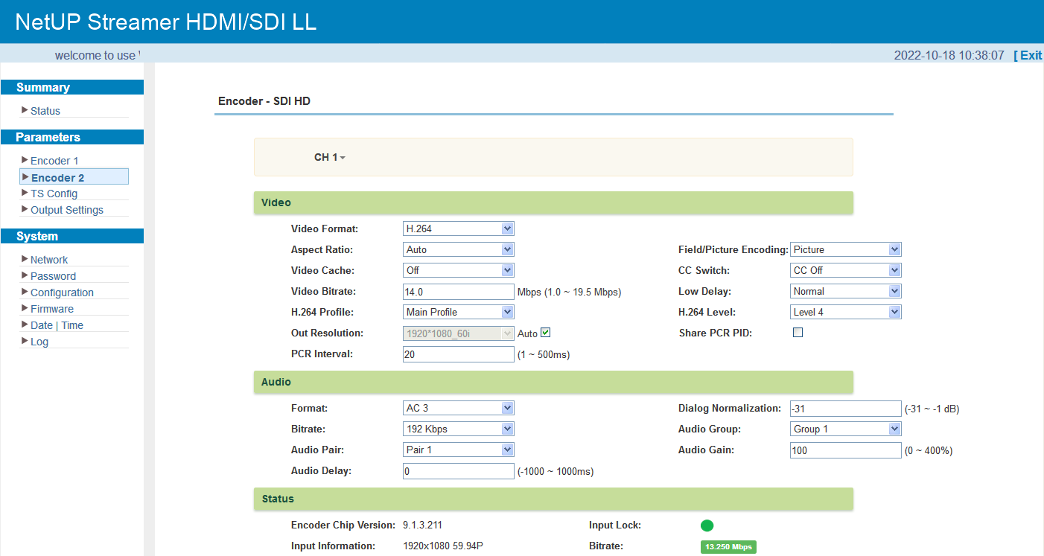Click the date and time 2022-10-18 10:38:07
The width and height of the screenshot is (1044, 556).
pyautogui.click(x=949, y=56)
